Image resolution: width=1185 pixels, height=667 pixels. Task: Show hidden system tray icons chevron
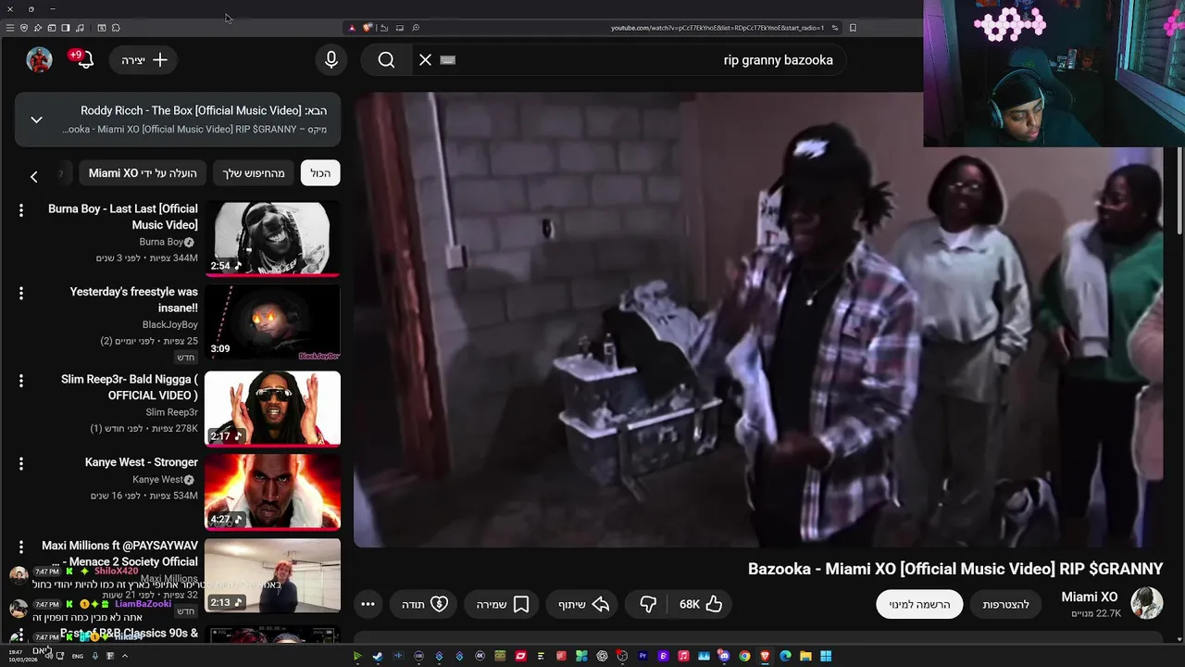[x=125, y=656]
